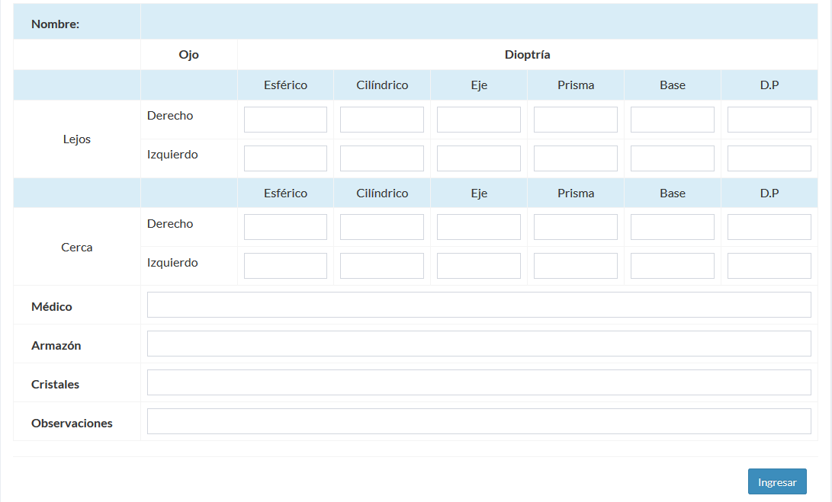Click the Cerca row label
Screen dimensions: 832x502
[x=77, y=247]
